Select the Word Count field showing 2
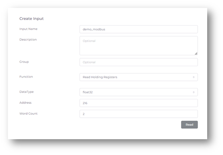Viewport: 223px width, 155px height. pos(139,114)
